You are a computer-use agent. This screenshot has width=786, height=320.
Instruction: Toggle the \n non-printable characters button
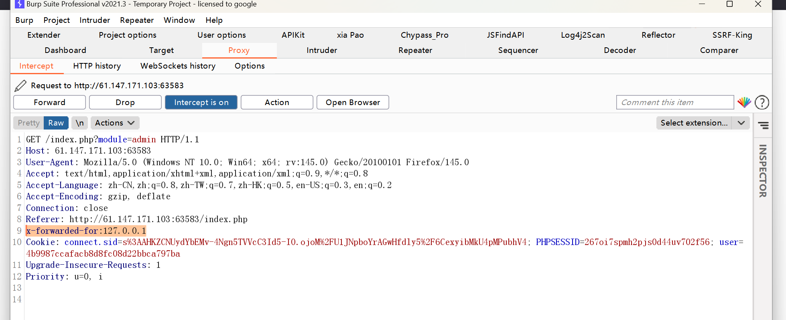point(80,123)
